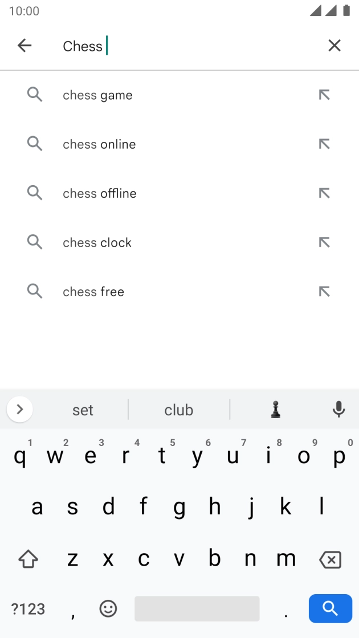Select the chess pawn emoji suggestion
359x638 pixels.
(275, 409)
